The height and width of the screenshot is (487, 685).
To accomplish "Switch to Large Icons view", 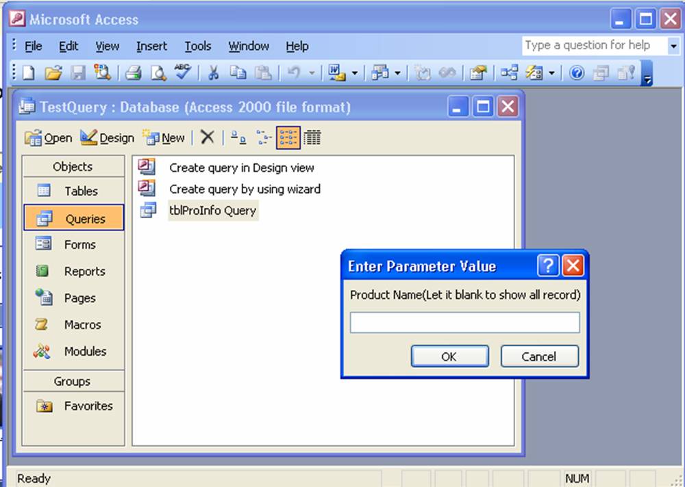I will pyautogui.click(x=238, y=137).
